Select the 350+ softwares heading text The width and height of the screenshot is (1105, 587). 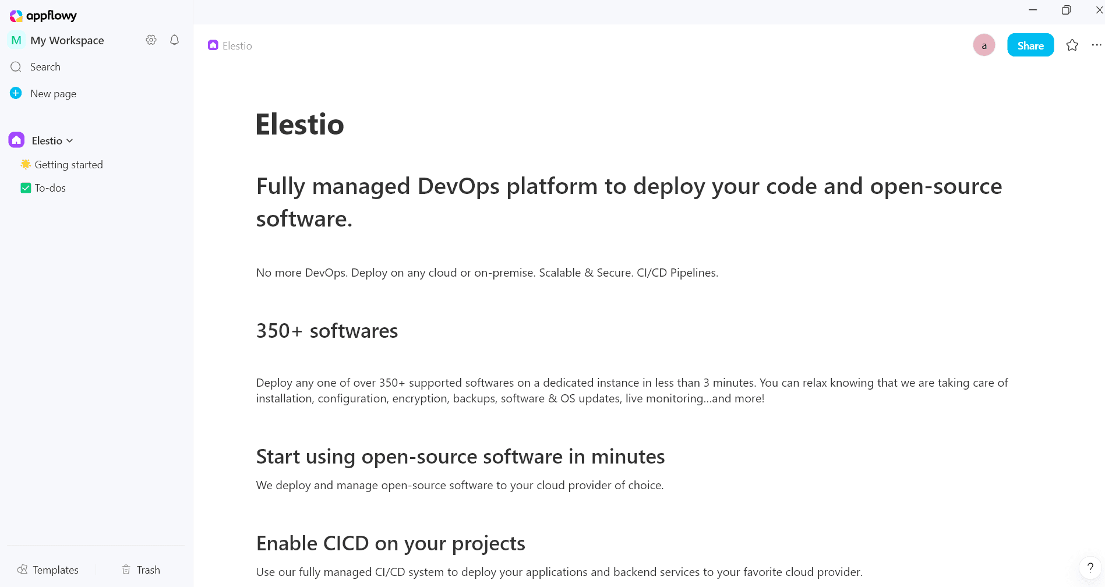pyautogui.click(x=327, y=330)
